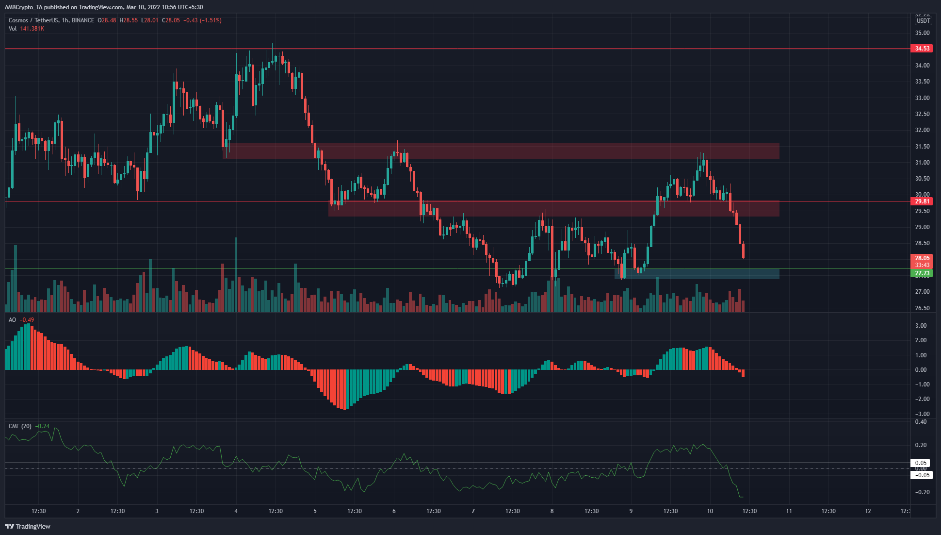
Task: Click the CMF -0.05 level label
Action: [x=921, y=475]
